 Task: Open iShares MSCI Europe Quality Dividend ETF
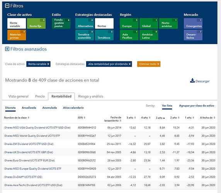[33, 169]
